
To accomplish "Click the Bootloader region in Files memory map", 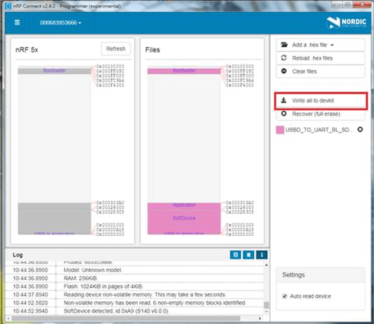I will 184,71.
